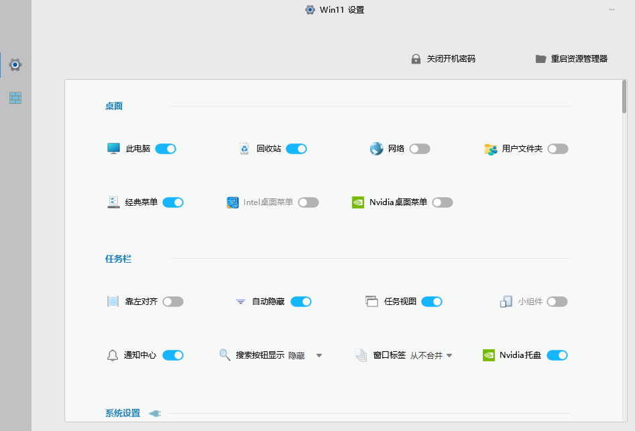
Task: Disable the 此电脑 desktop toggle
Action: click(x=166, y=148)
